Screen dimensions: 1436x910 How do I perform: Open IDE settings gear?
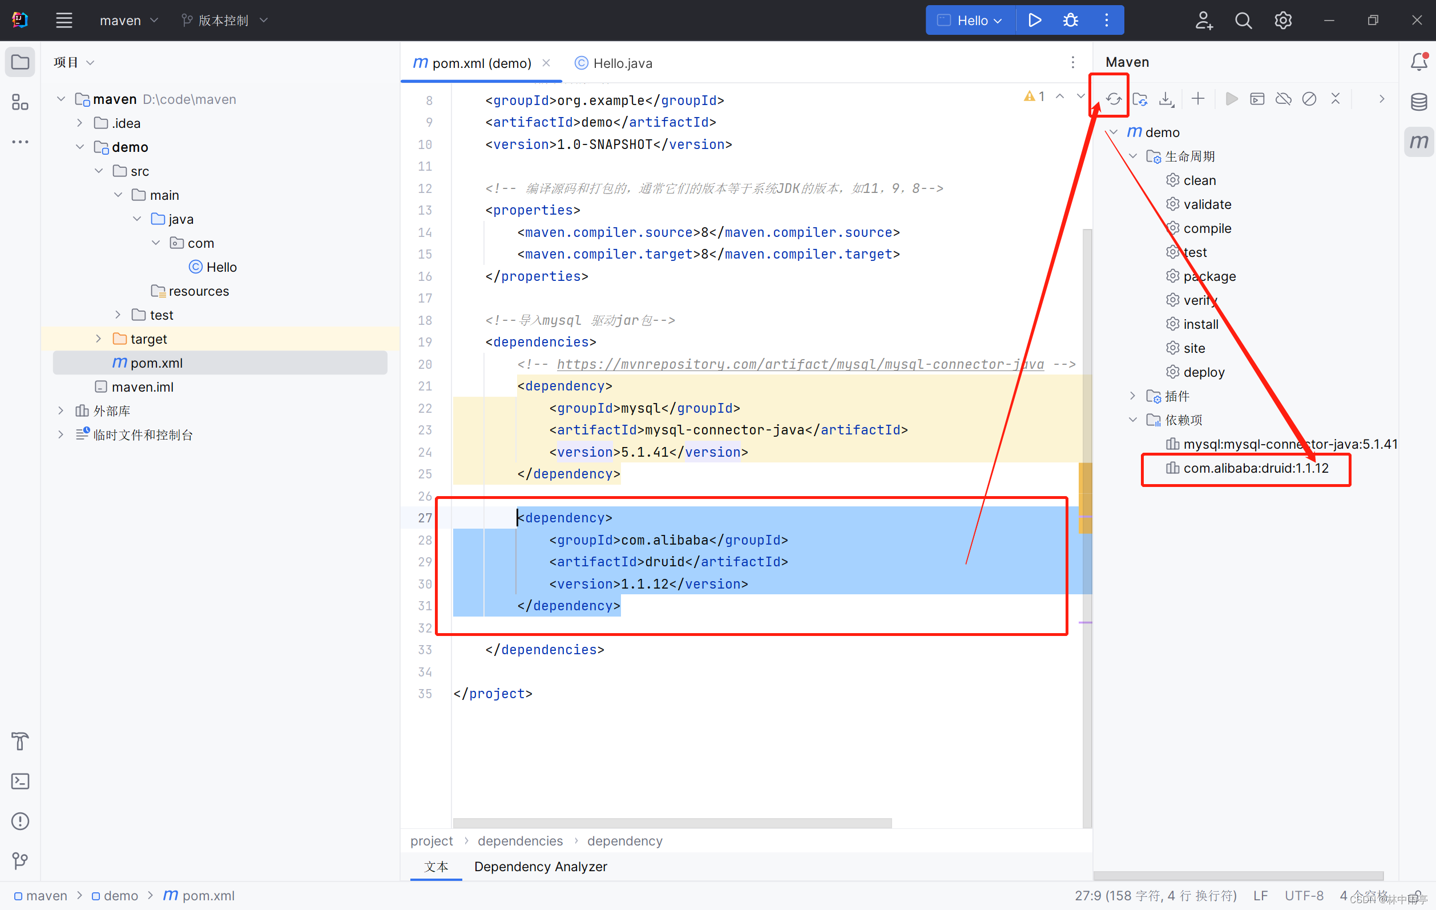click(1284, 21)
